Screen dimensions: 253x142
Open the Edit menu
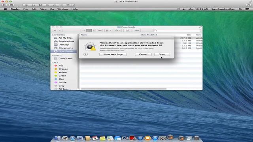34,9
